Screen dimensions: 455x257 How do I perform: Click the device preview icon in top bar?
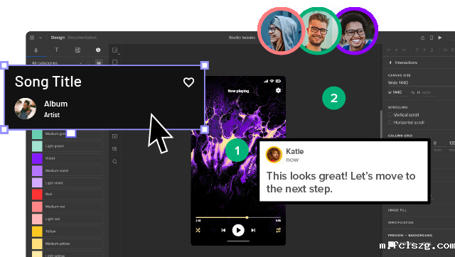coord(432,38)
